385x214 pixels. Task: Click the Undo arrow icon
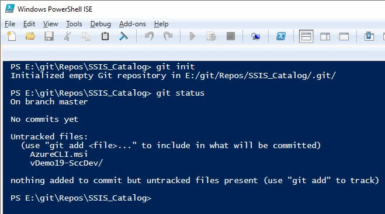pos(150,36)
